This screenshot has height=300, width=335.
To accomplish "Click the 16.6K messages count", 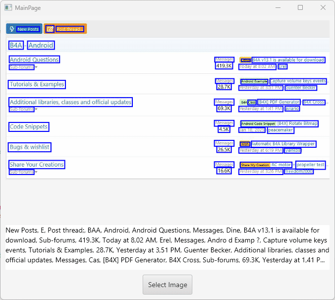I will (x=224, y=171).
